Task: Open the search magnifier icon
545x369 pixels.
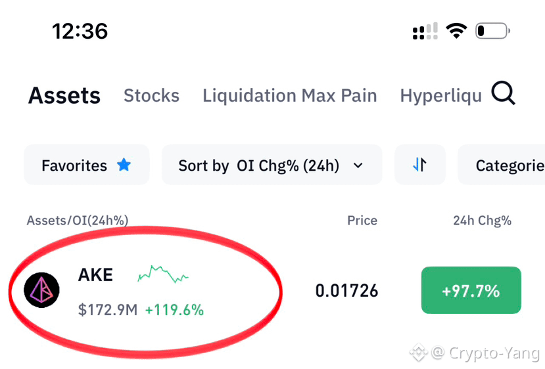Action: coord(503,93)
